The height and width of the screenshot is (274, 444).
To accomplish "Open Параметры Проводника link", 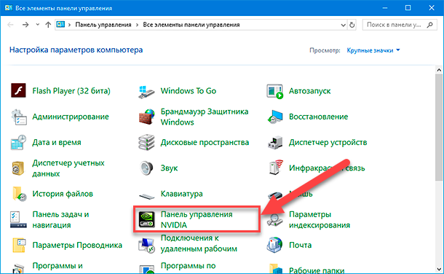I will [77, 245].
